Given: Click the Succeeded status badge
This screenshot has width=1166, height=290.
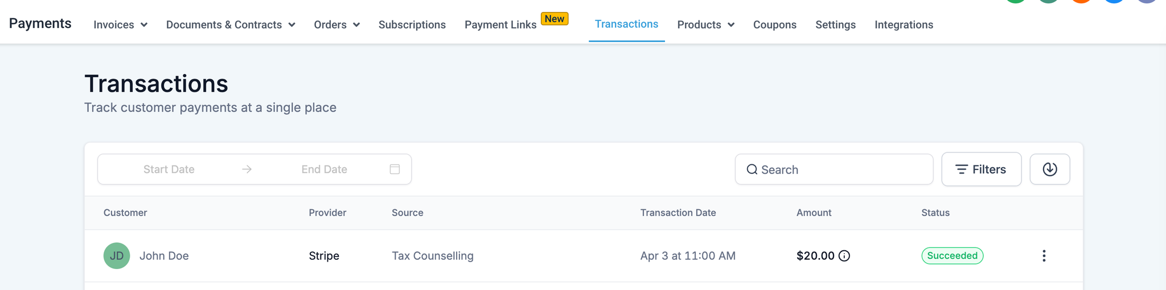Looking at the screenshot, I should pyautogui.click(x=952, y=256).
